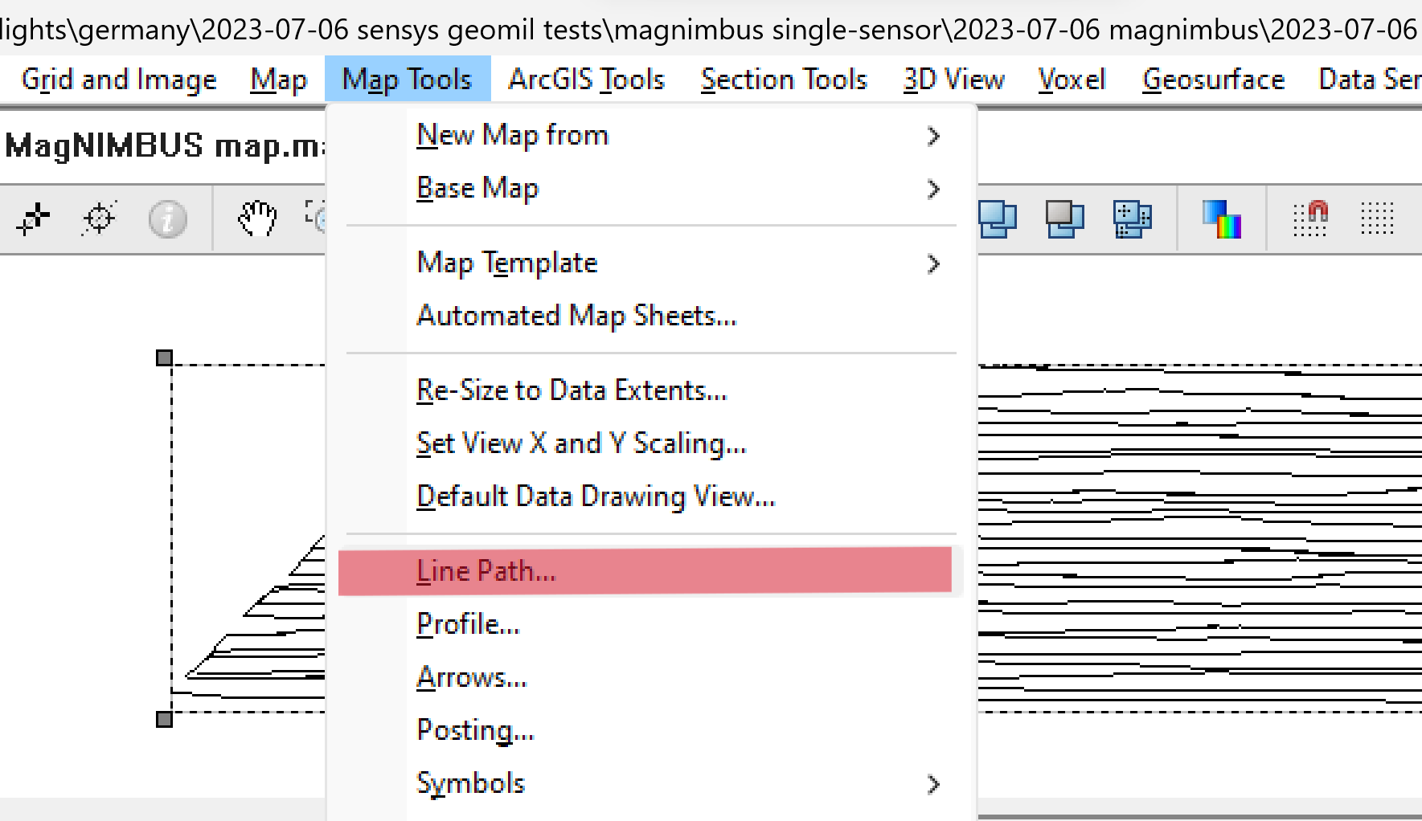This screenshot has height=821, width=1422.
Task: Click the map selection corner handle
Action: [163, 357]
